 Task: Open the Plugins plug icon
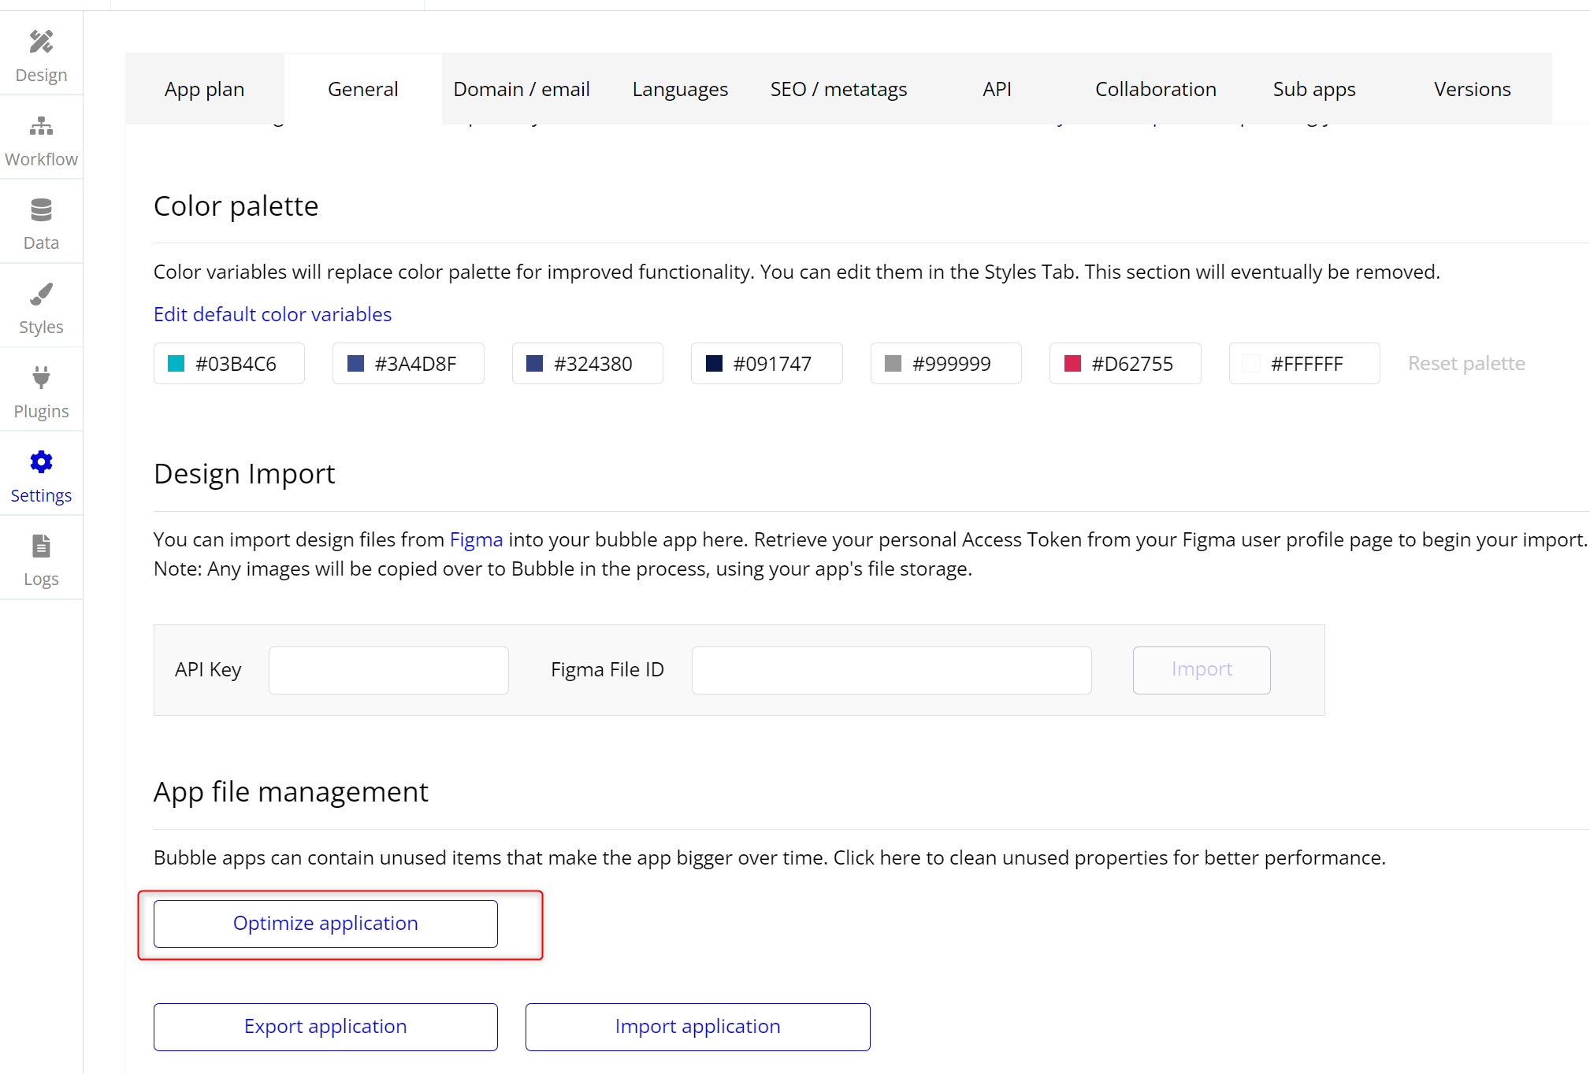(41, 378)
